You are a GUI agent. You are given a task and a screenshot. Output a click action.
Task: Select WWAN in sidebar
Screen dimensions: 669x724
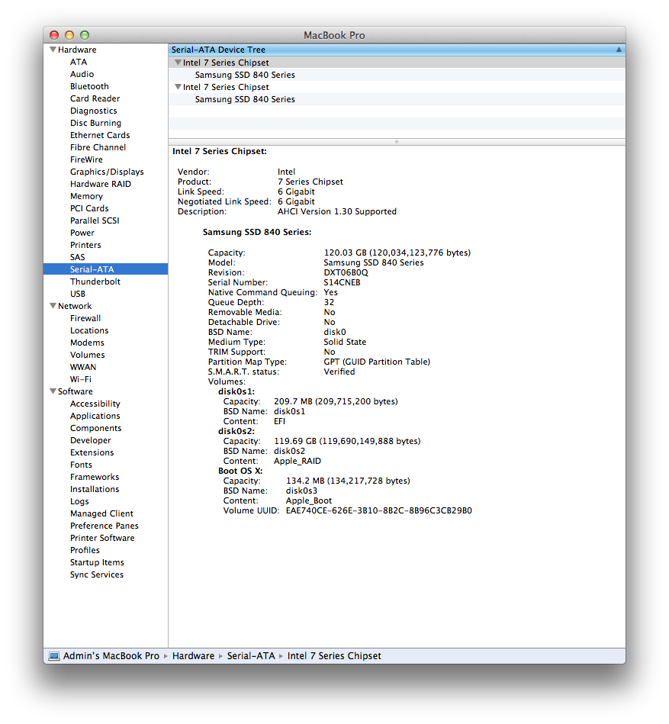click(83, 367)
